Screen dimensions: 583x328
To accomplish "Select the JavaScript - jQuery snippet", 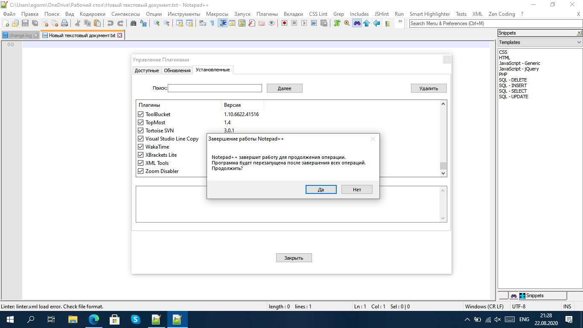I will click(x=519, y=69).
